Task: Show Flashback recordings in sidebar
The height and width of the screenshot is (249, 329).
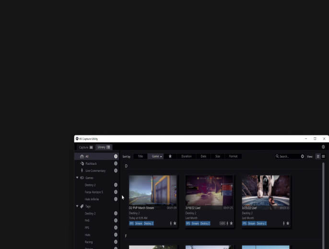Action: point(97,164)
